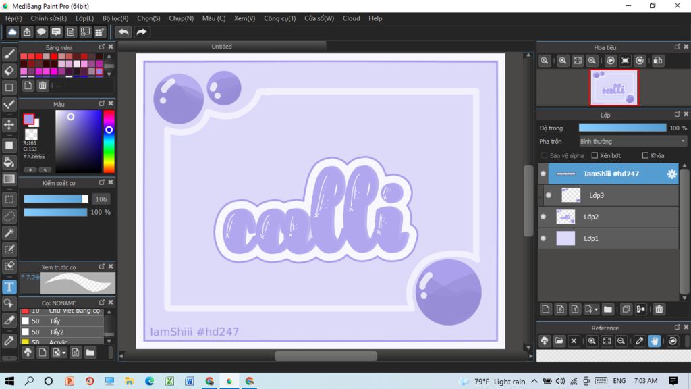Image resolution: width=691 pixels, height=389 pixels.
Task: Show hidden icons arrow in the system tray
Action: point(534,381)
